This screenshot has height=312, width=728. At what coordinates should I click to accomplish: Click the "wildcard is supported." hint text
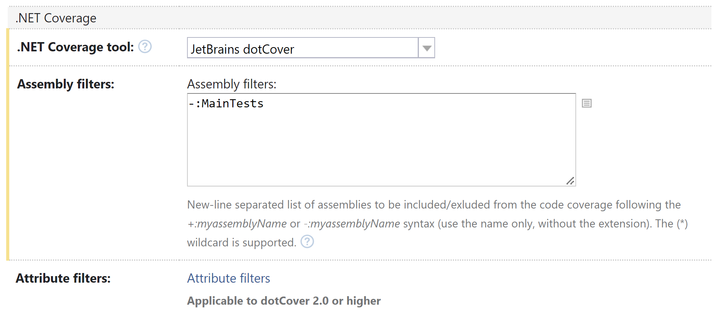(242, 242)
